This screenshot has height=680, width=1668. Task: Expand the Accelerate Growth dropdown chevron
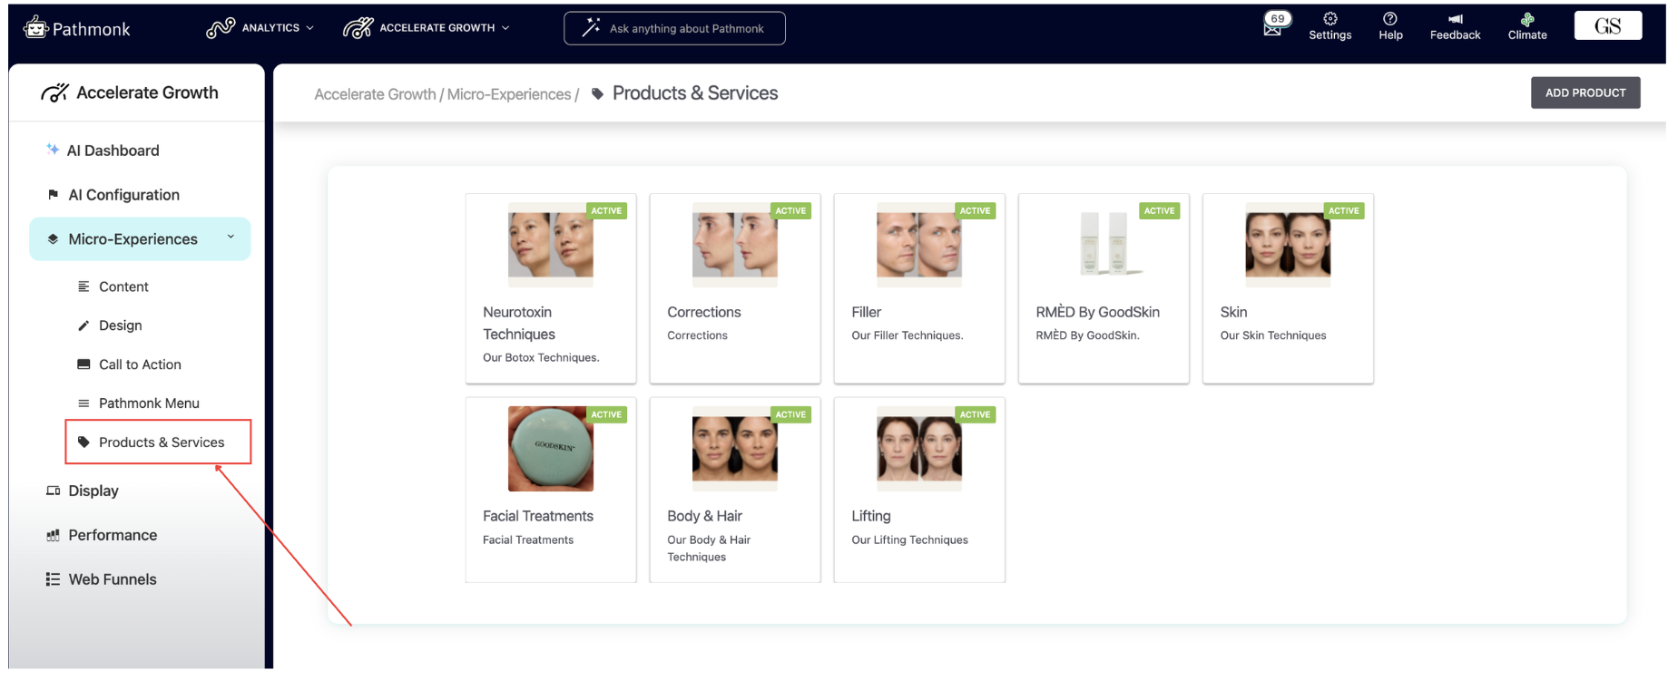505,28
